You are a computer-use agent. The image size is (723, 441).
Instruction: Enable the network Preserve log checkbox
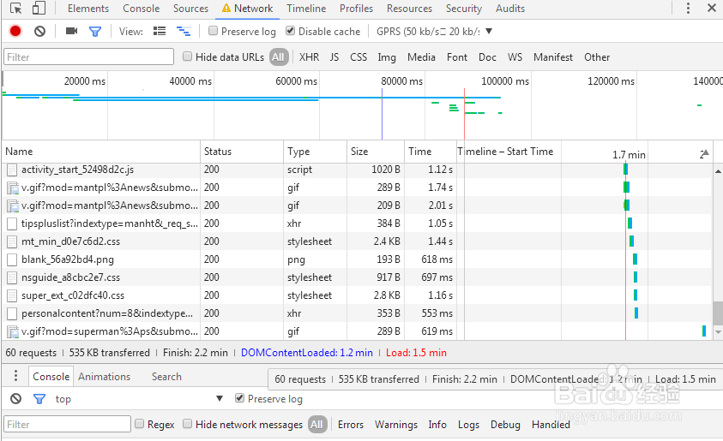coord(213,31)
